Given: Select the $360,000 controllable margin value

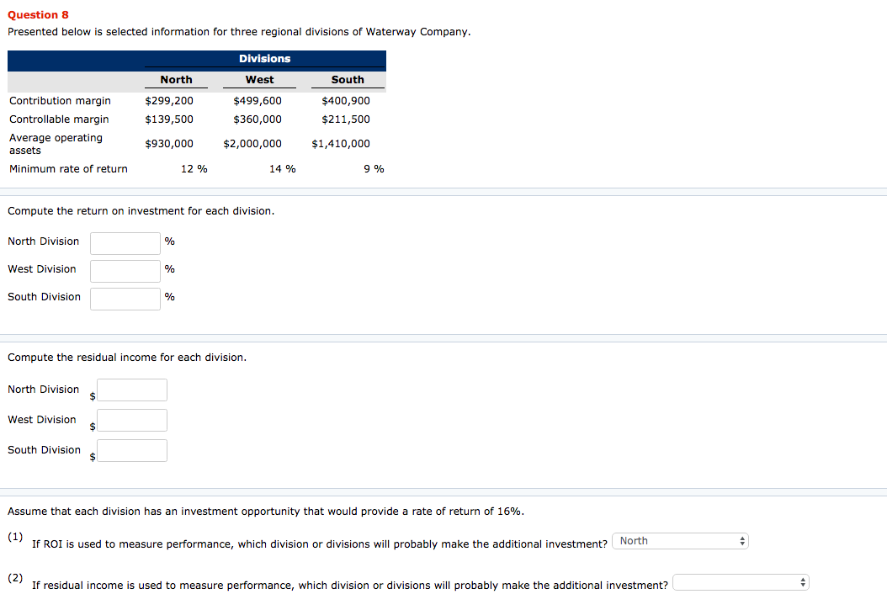Looking at the screenshot, I should (x=258, y=119).
